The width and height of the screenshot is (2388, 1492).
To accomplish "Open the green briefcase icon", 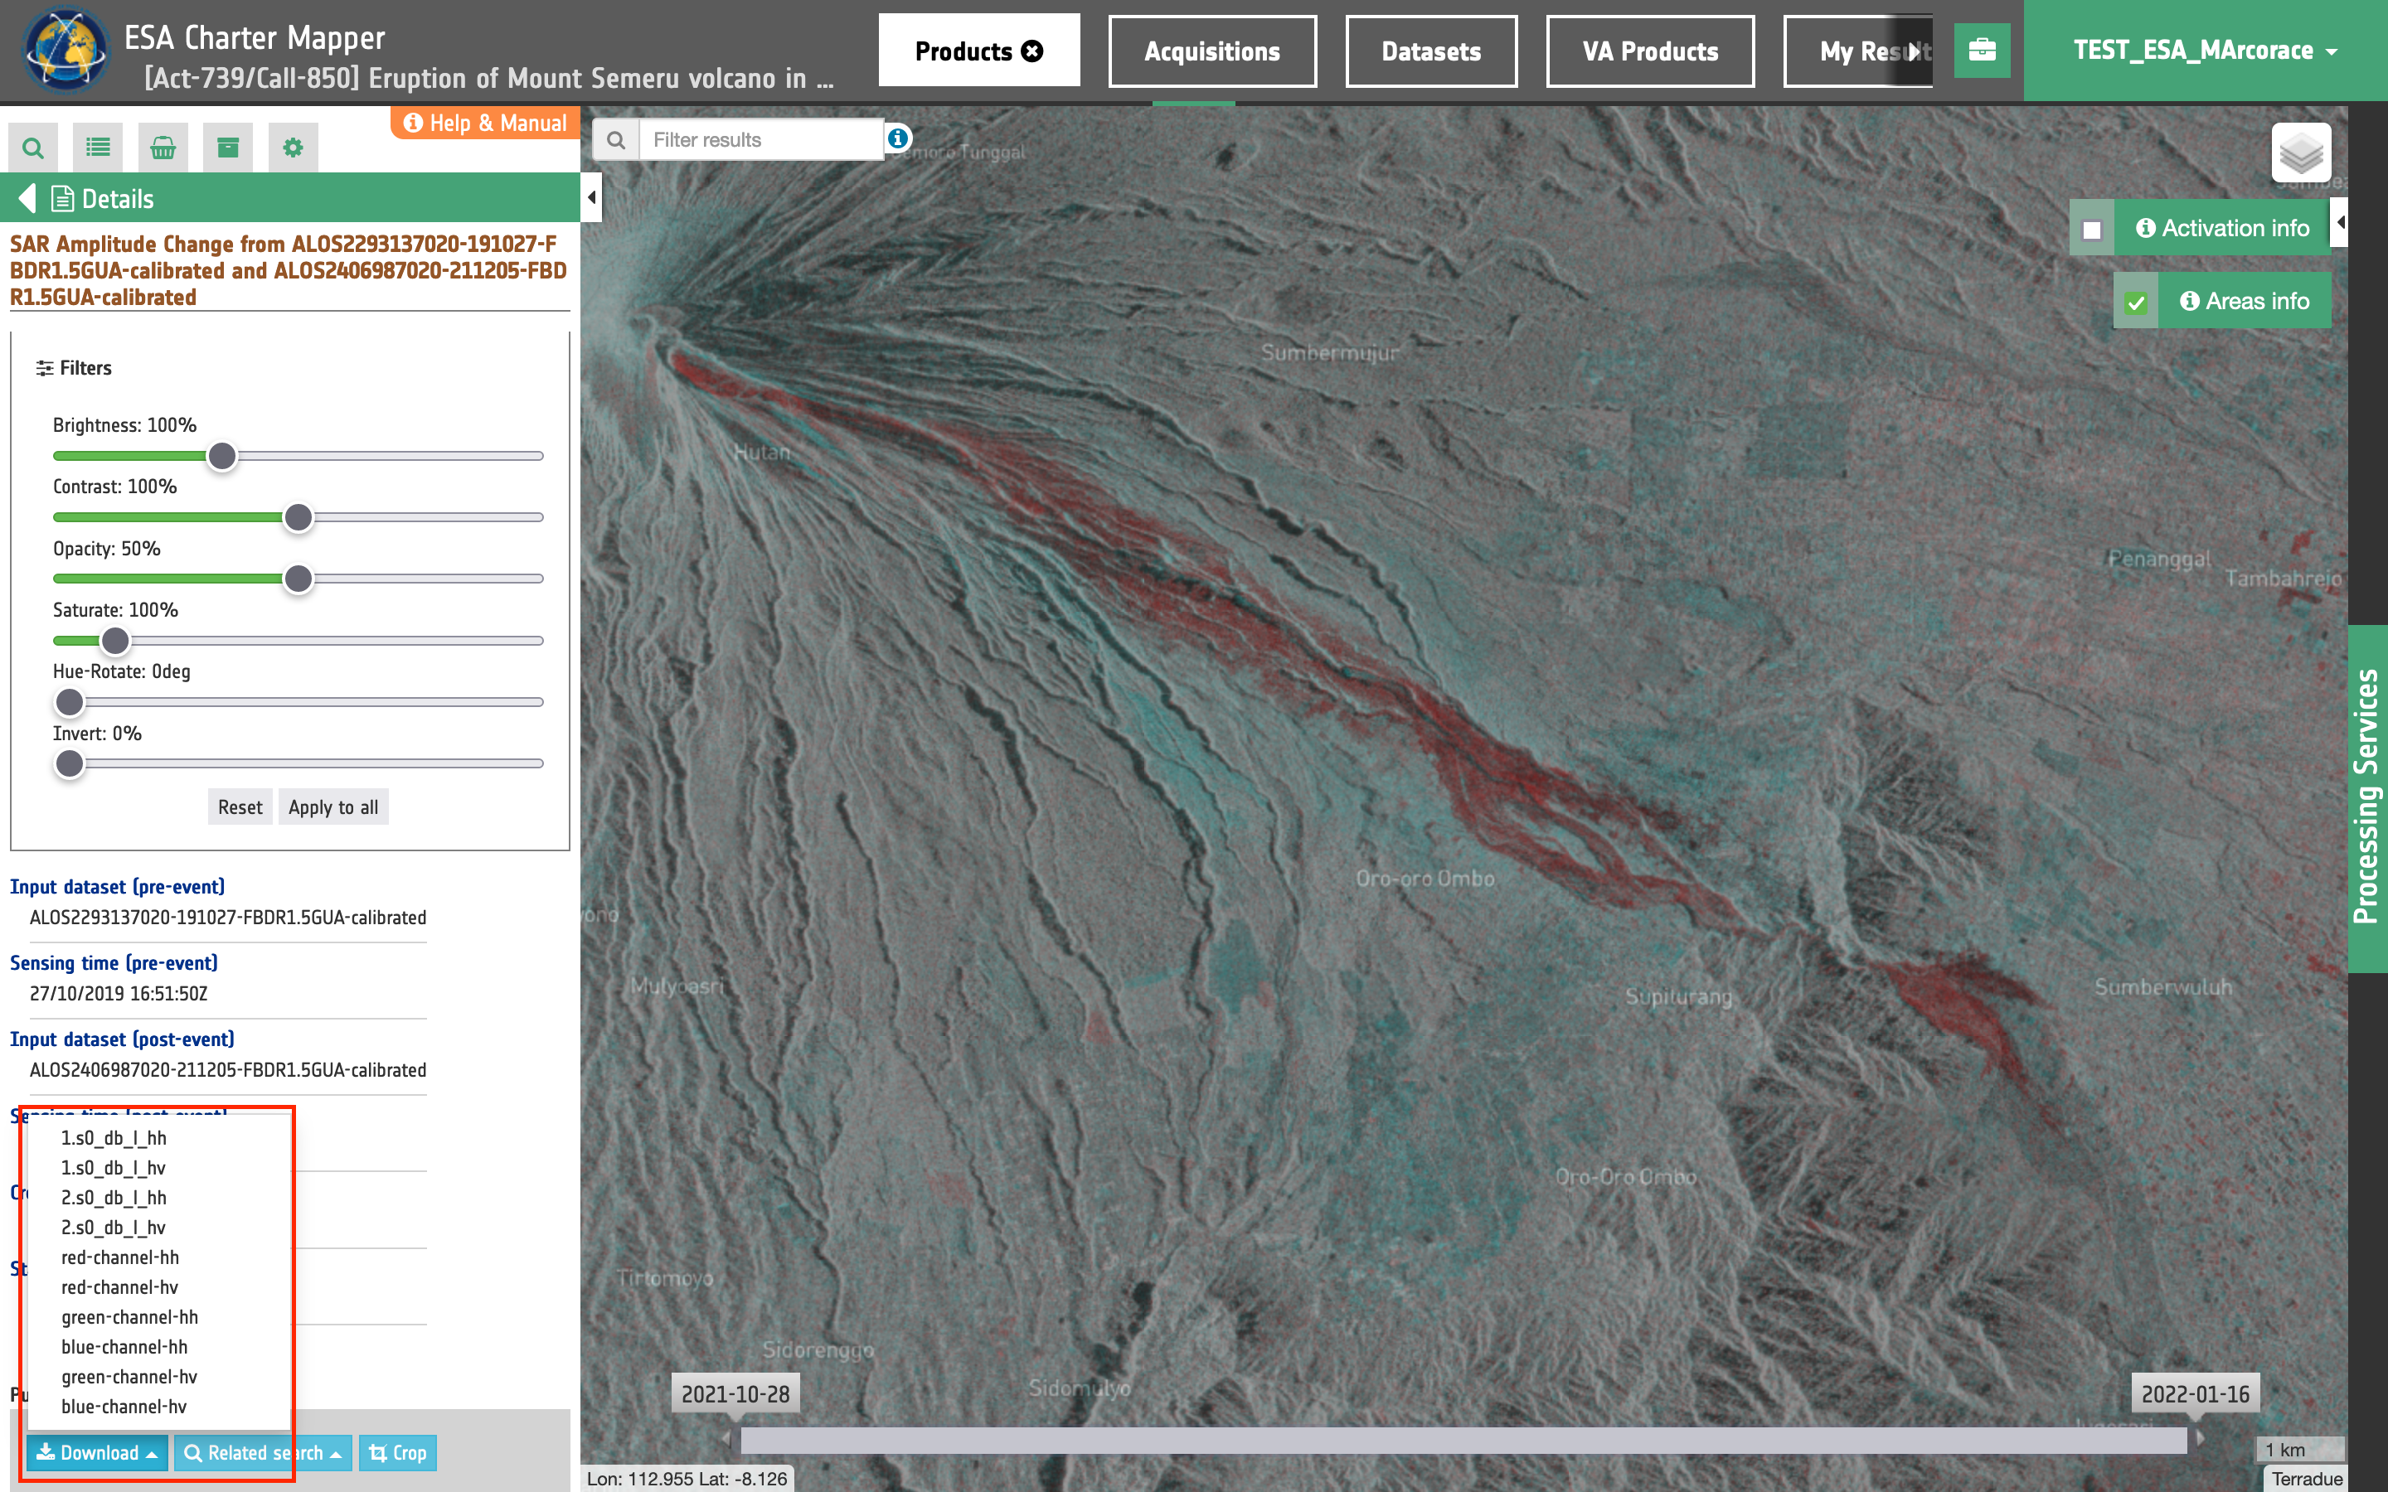I will coord(1982,51).
